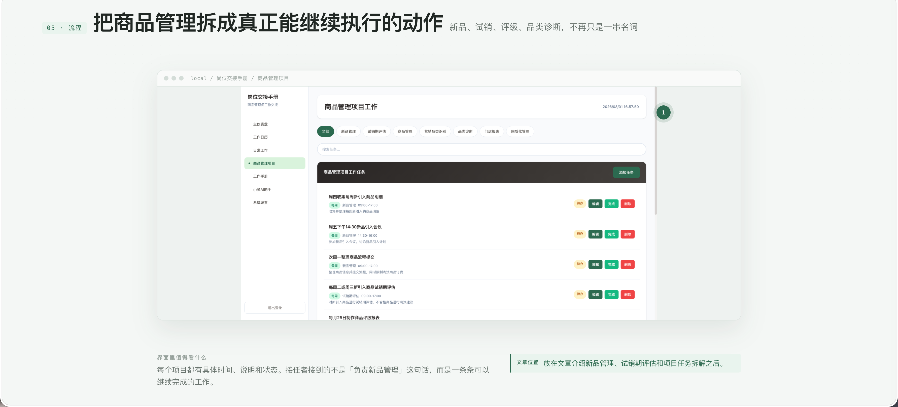Open 系统设置 in the sidebar

(274, 202)
